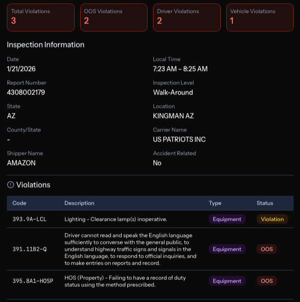Select the OOS Violations card

click(114, 18)
